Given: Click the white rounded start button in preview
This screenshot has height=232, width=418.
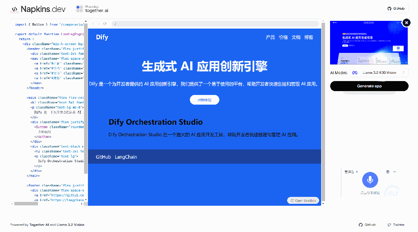Looking at the screenshot, I should pos(205,100).
